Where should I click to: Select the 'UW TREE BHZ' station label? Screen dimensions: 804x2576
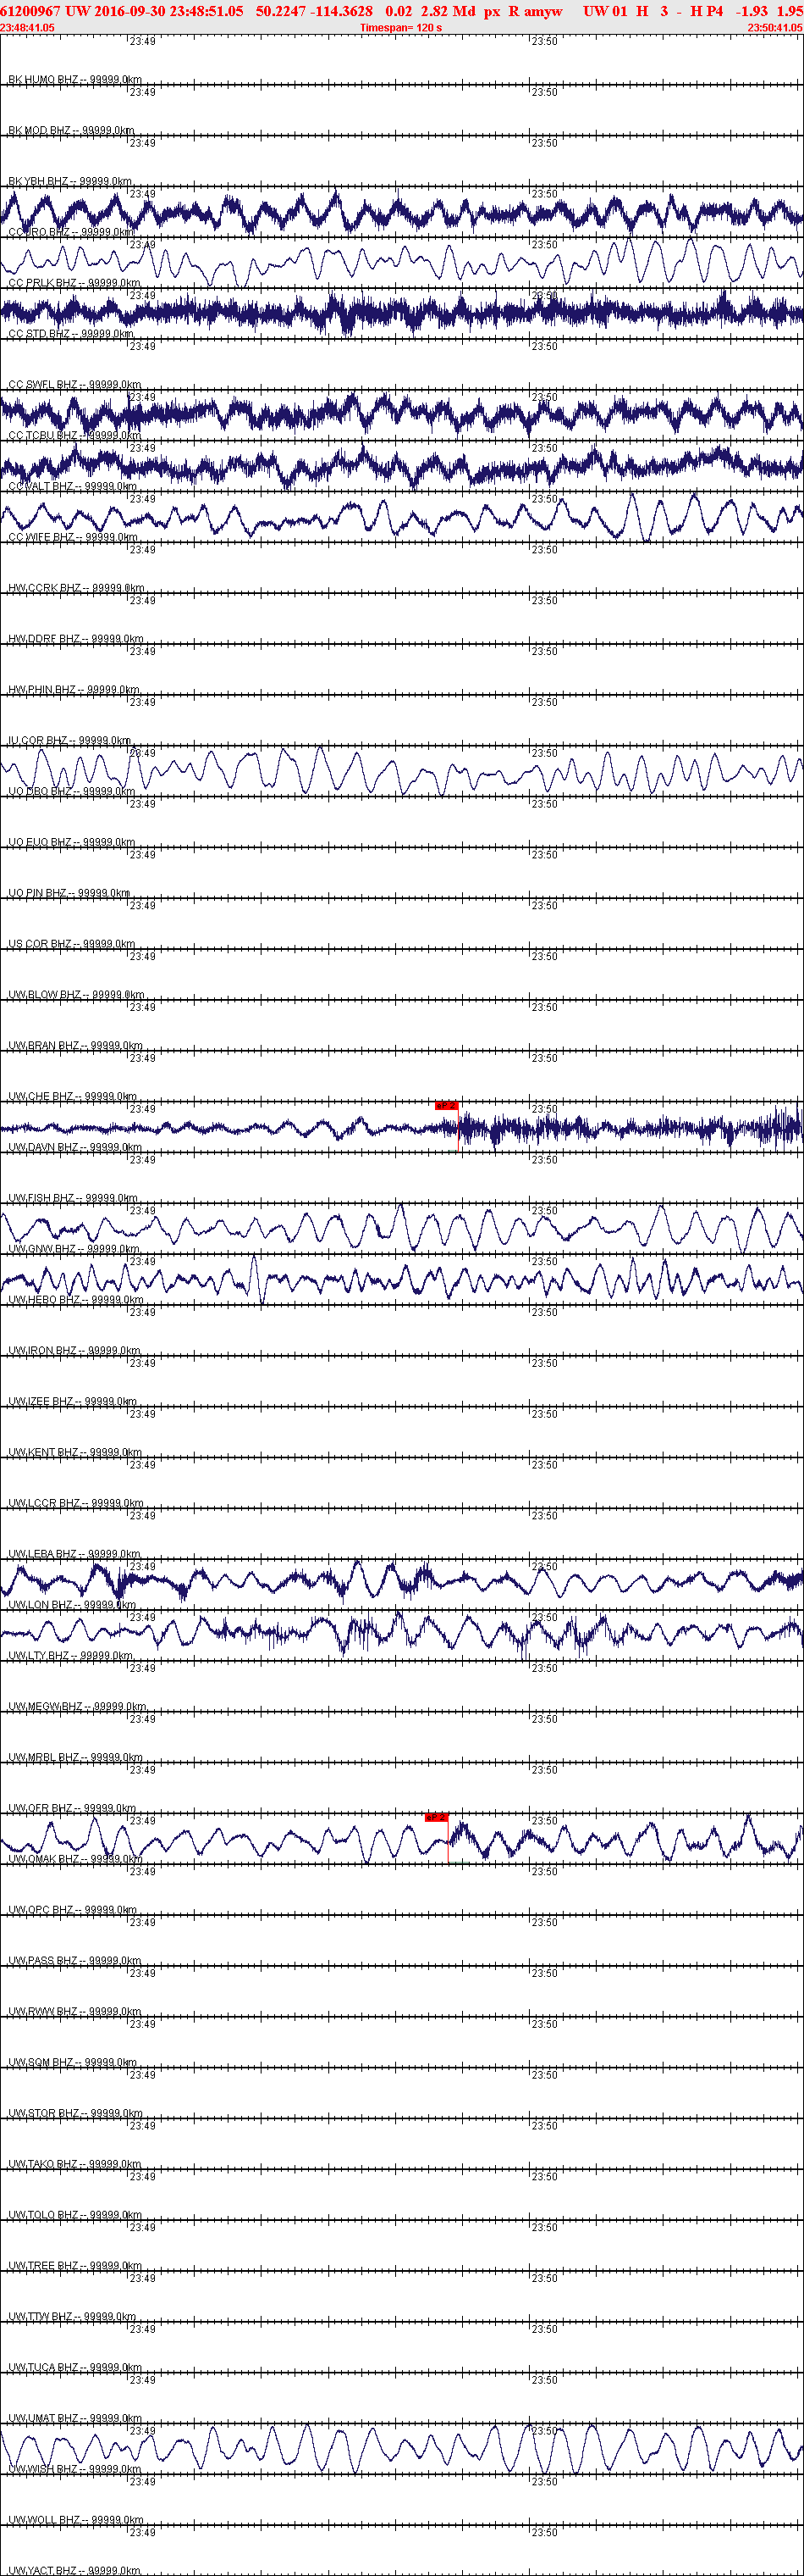coord(75,2266)
